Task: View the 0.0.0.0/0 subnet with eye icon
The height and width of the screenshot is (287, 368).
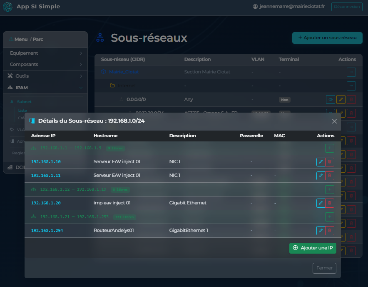Action: [331, 100]
